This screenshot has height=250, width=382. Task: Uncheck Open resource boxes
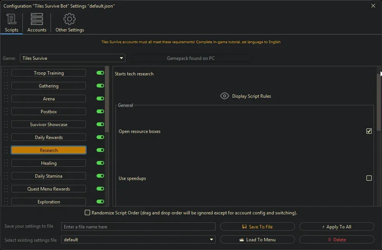[369, 131]
